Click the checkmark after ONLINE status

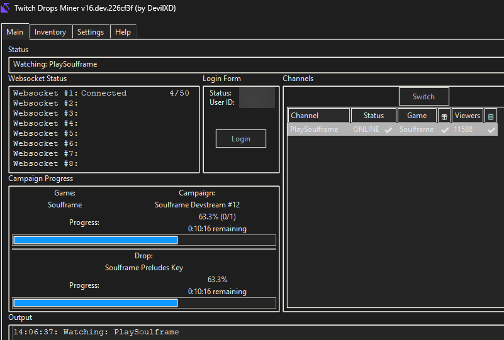[388, 130]
